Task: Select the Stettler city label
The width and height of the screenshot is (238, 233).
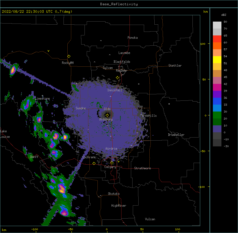Action: point(175,66)
